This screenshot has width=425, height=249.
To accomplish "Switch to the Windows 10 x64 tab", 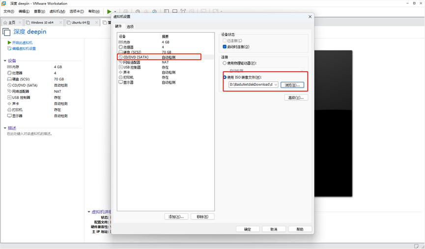I will [44, 23].
